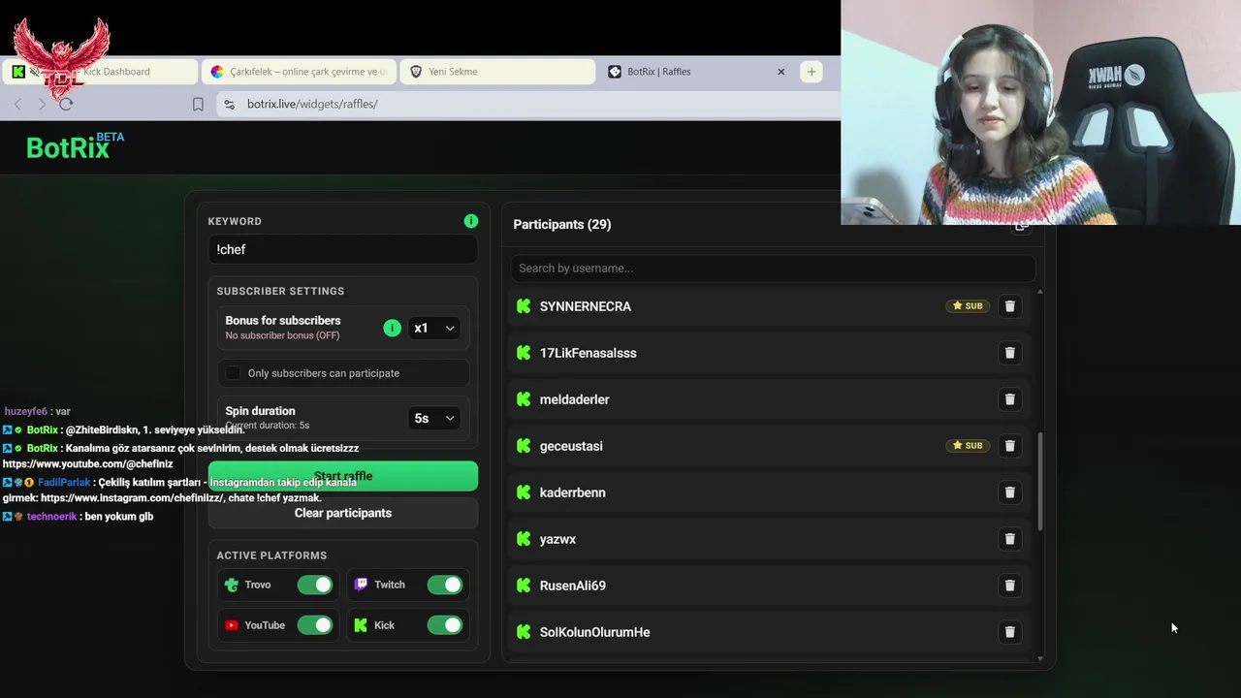Click the YouTube platform icon
Image resolution: width=1241 pixels, height=698 pixels.
click(231, 625)
